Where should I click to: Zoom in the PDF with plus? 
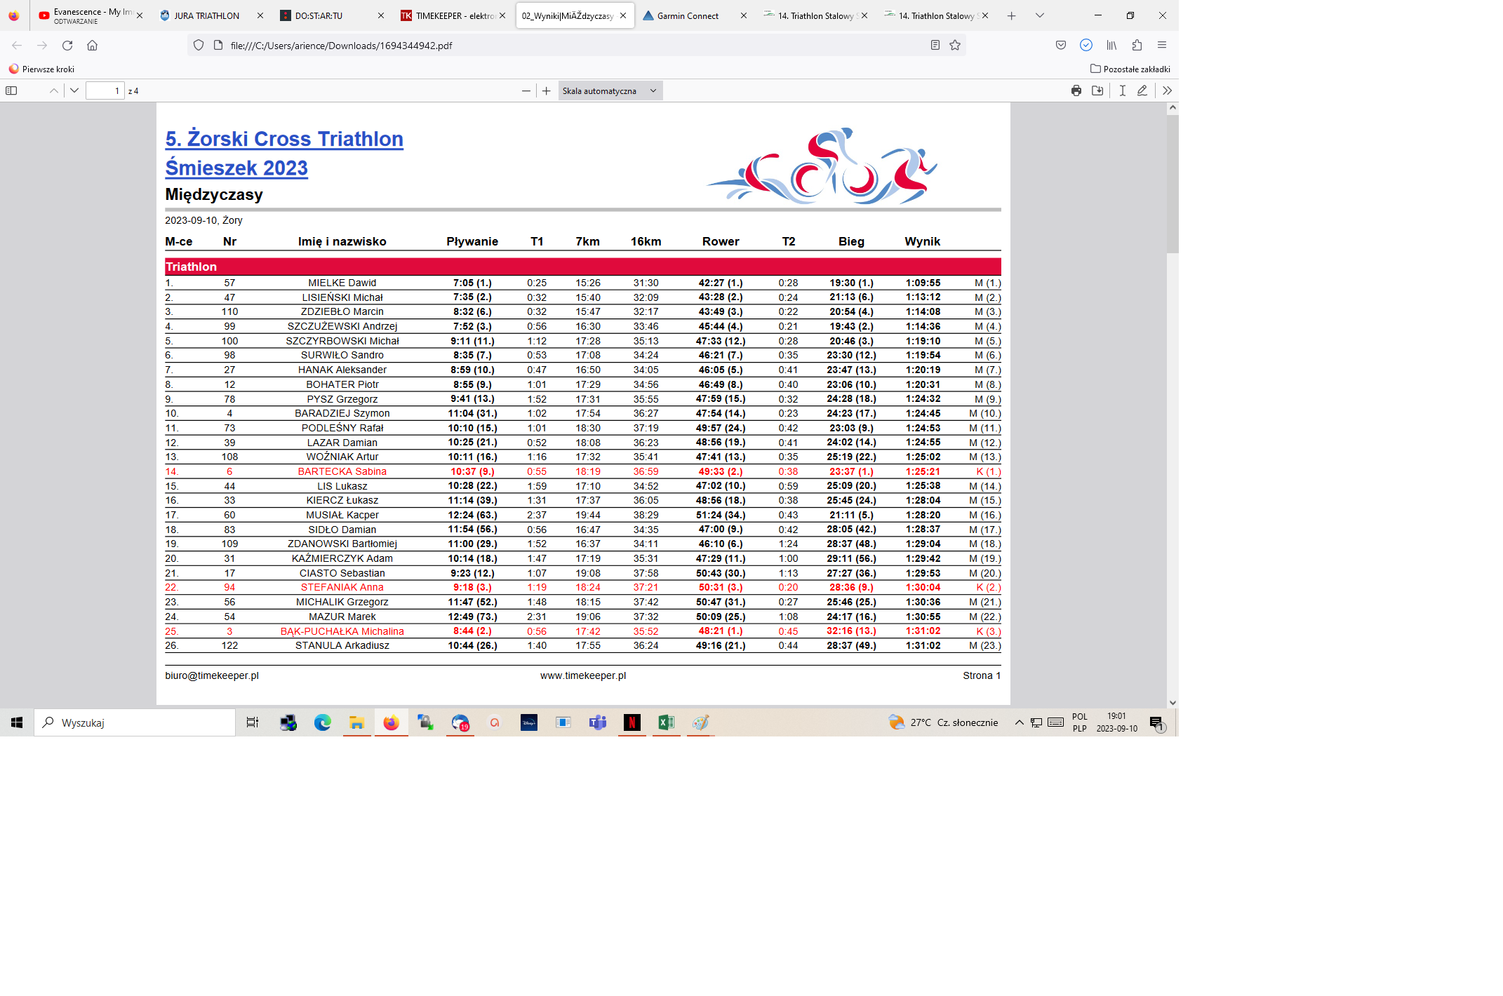coord(547,90)
